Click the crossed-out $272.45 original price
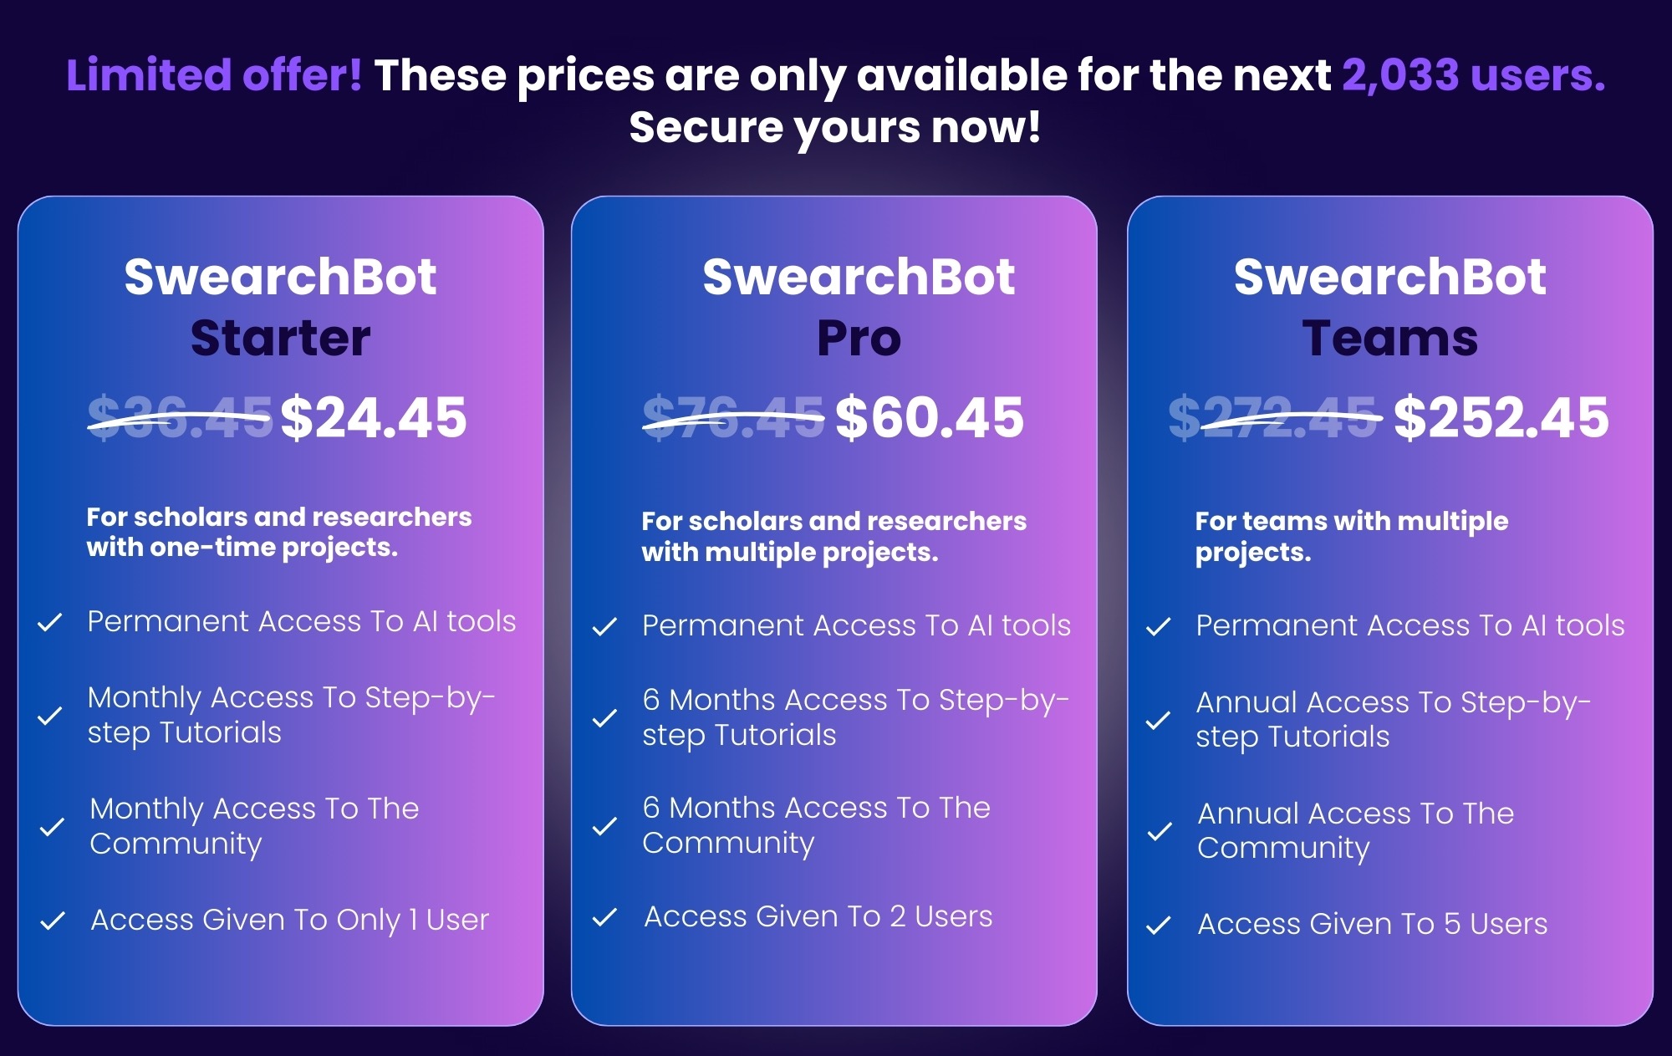Viewport: 1672px width, 1056px height. click(x=1274, y=417)
